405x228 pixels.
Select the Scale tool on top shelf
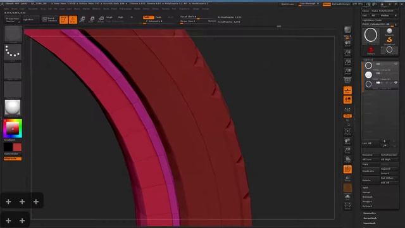click(x=92, y=20)
